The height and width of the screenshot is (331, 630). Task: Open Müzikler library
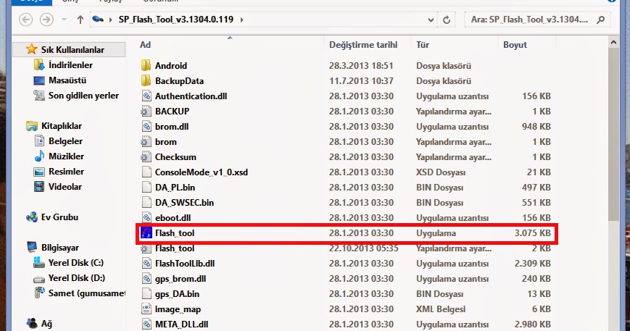point(66,156)
